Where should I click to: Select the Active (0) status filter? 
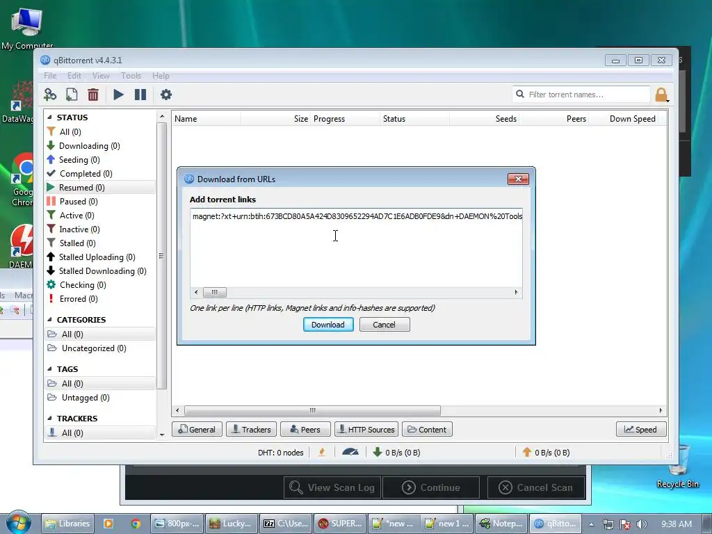(x=76, y=216)
